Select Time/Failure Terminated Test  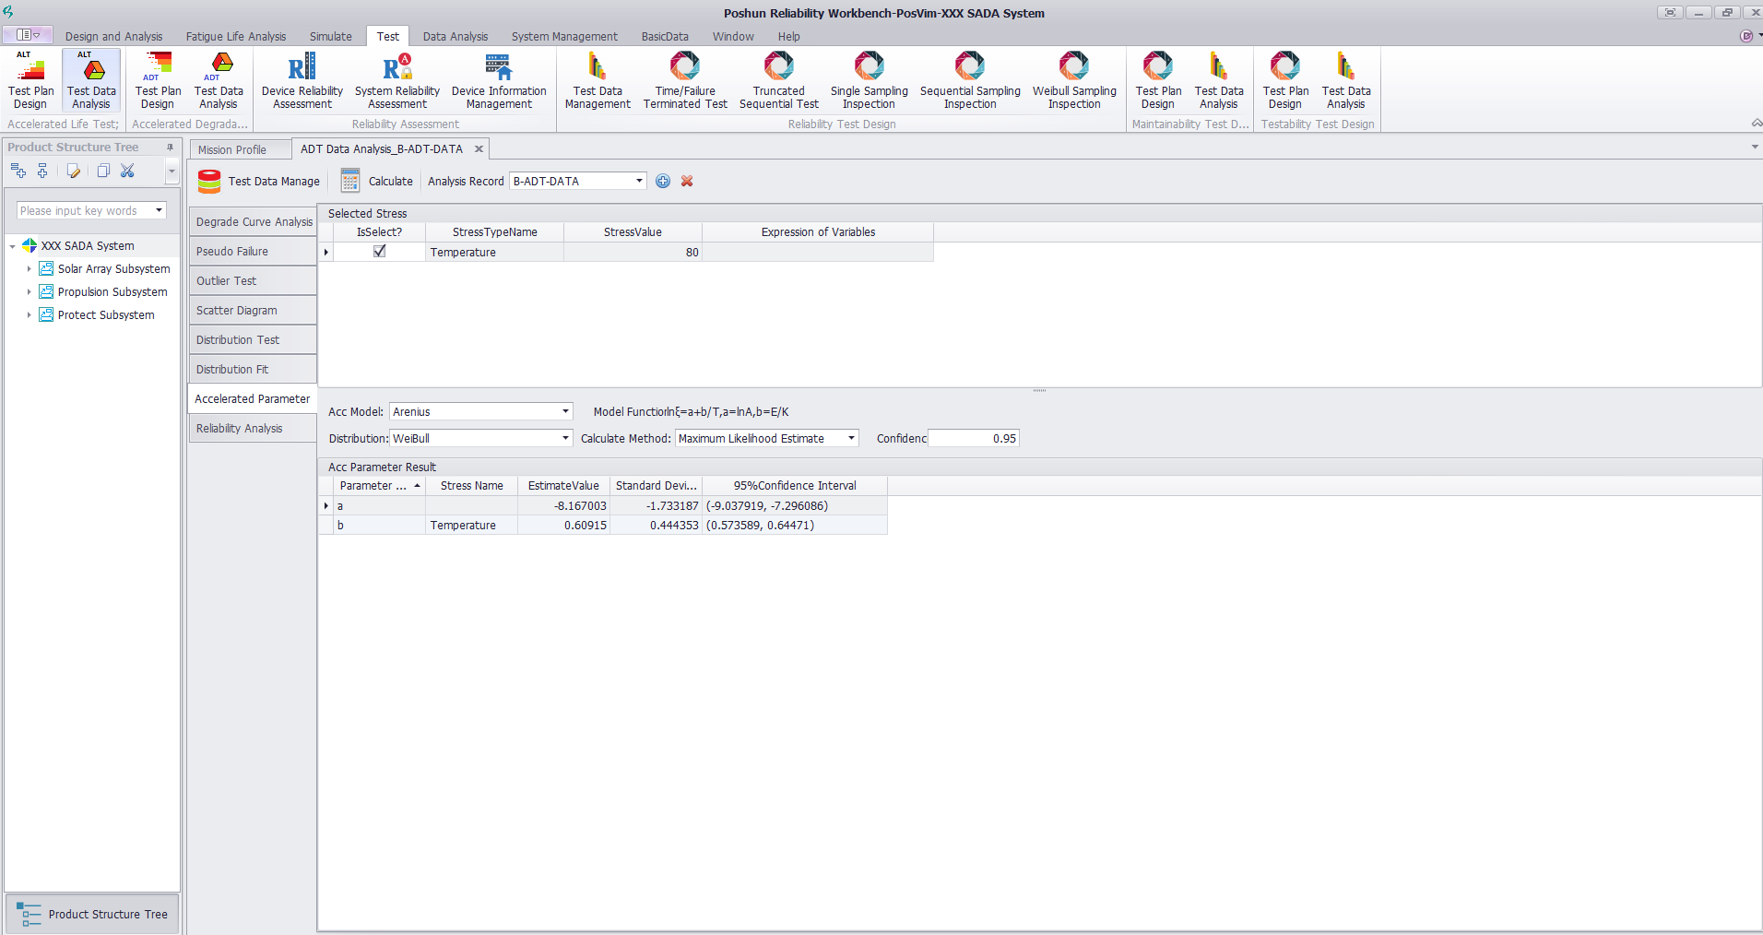[685, 80]
